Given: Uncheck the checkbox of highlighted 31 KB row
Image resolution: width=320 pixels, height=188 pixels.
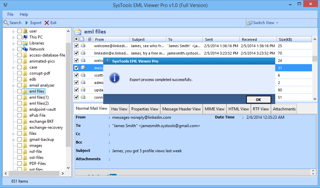Looking at the screenshot, I should (76, 68).
